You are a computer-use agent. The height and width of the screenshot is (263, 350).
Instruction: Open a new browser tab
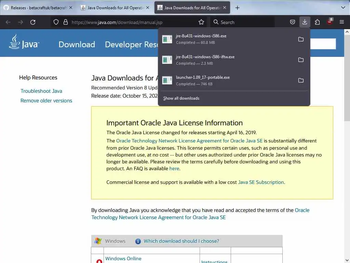point(237,8)
